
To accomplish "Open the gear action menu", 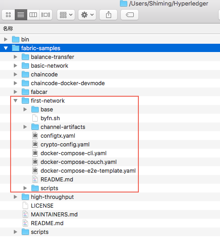I will pos(87,15).
